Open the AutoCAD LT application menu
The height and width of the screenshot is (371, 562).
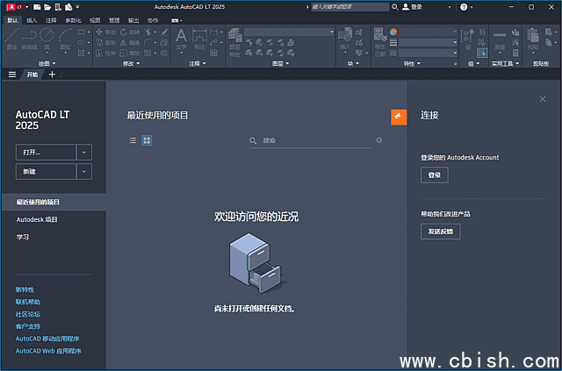[x=15, y=7]
